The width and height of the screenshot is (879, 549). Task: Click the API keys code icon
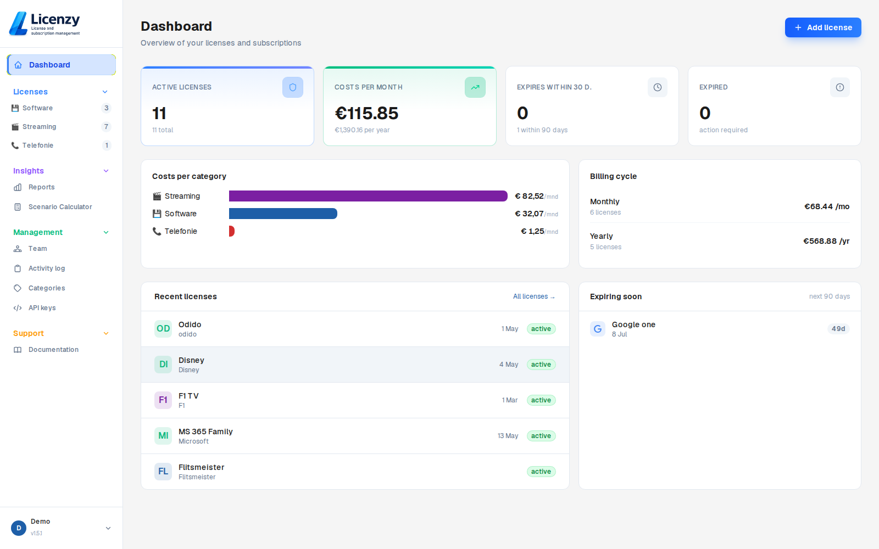[18, 308]
